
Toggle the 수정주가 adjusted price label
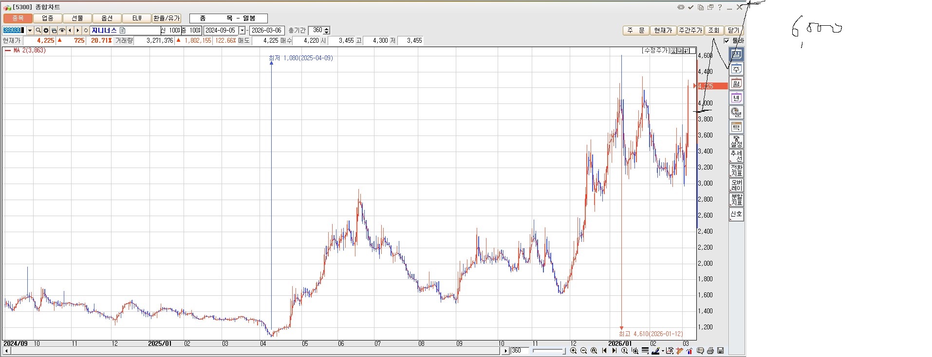coord(656,51)
